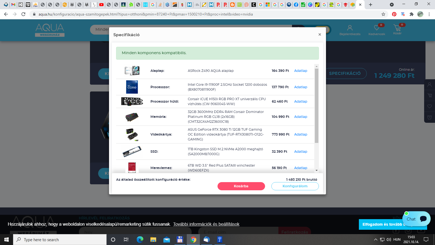
Task: Open the Chrome profile avatar
Action: click(x=420, y=14)
